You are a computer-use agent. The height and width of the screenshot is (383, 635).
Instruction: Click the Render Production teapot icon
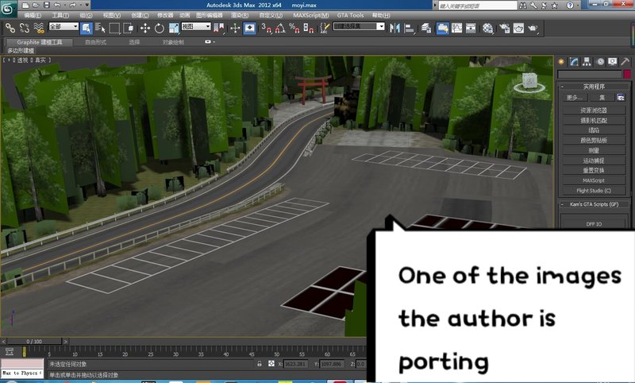[533, 28]
